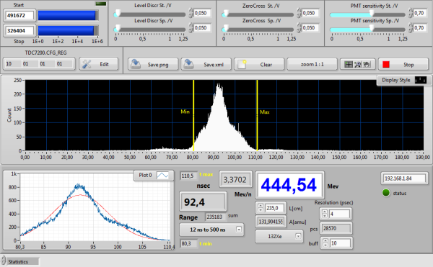
Task: Click the Save png disk icon
Action: 136,64
